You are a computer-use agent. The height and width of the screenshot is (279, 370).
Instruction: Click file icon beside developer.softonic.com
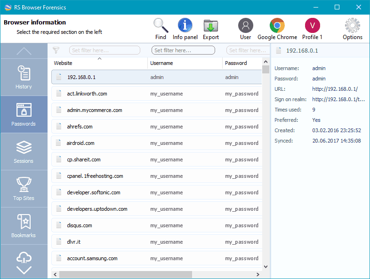59,192
